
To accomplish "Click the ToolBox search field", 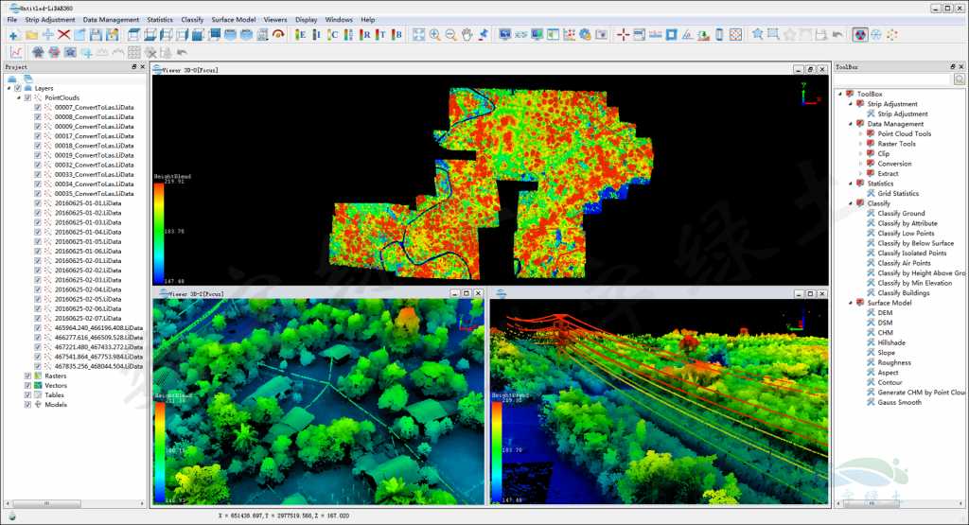I will [x=890, y=79].
